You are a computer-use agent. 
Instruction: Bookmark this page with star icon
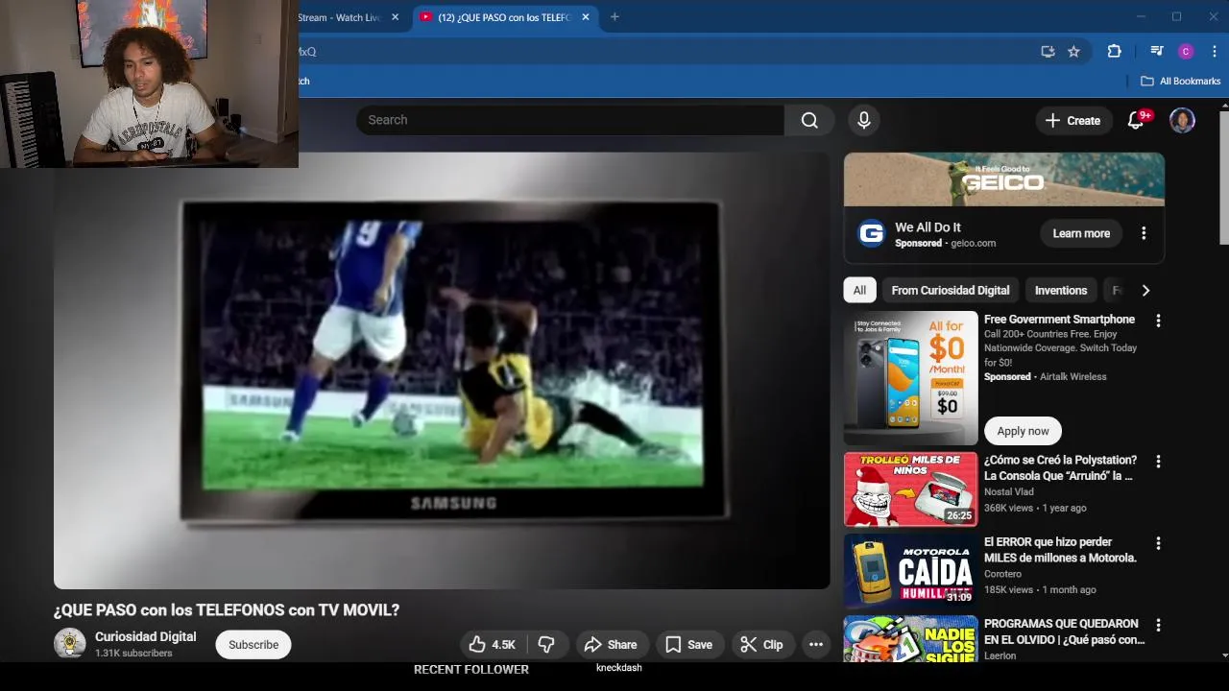[1073, 52]
